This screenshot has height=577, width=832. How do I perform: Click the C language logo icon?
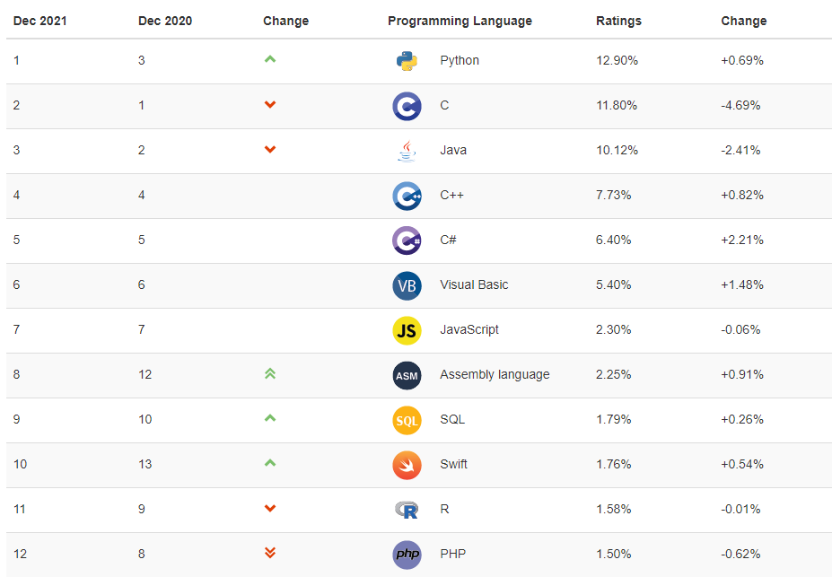click(x=407, y=106)
